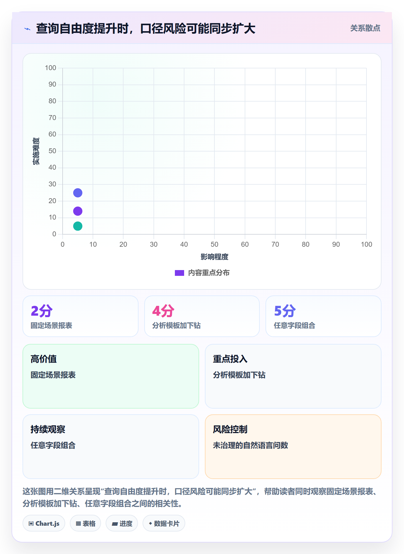
Task: Open the 高价值 quadrant card
Action: pyautogui.click(x=111, y=376)
